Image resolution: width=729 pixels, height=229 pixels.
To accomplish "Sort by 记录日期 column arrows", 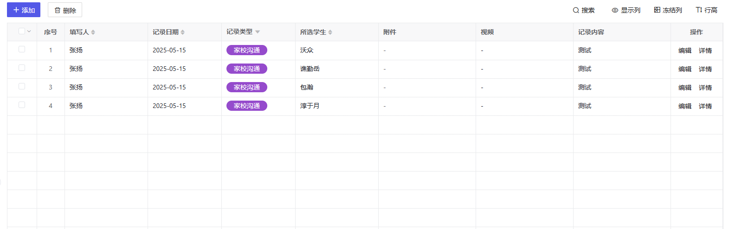I will point(182,32).
